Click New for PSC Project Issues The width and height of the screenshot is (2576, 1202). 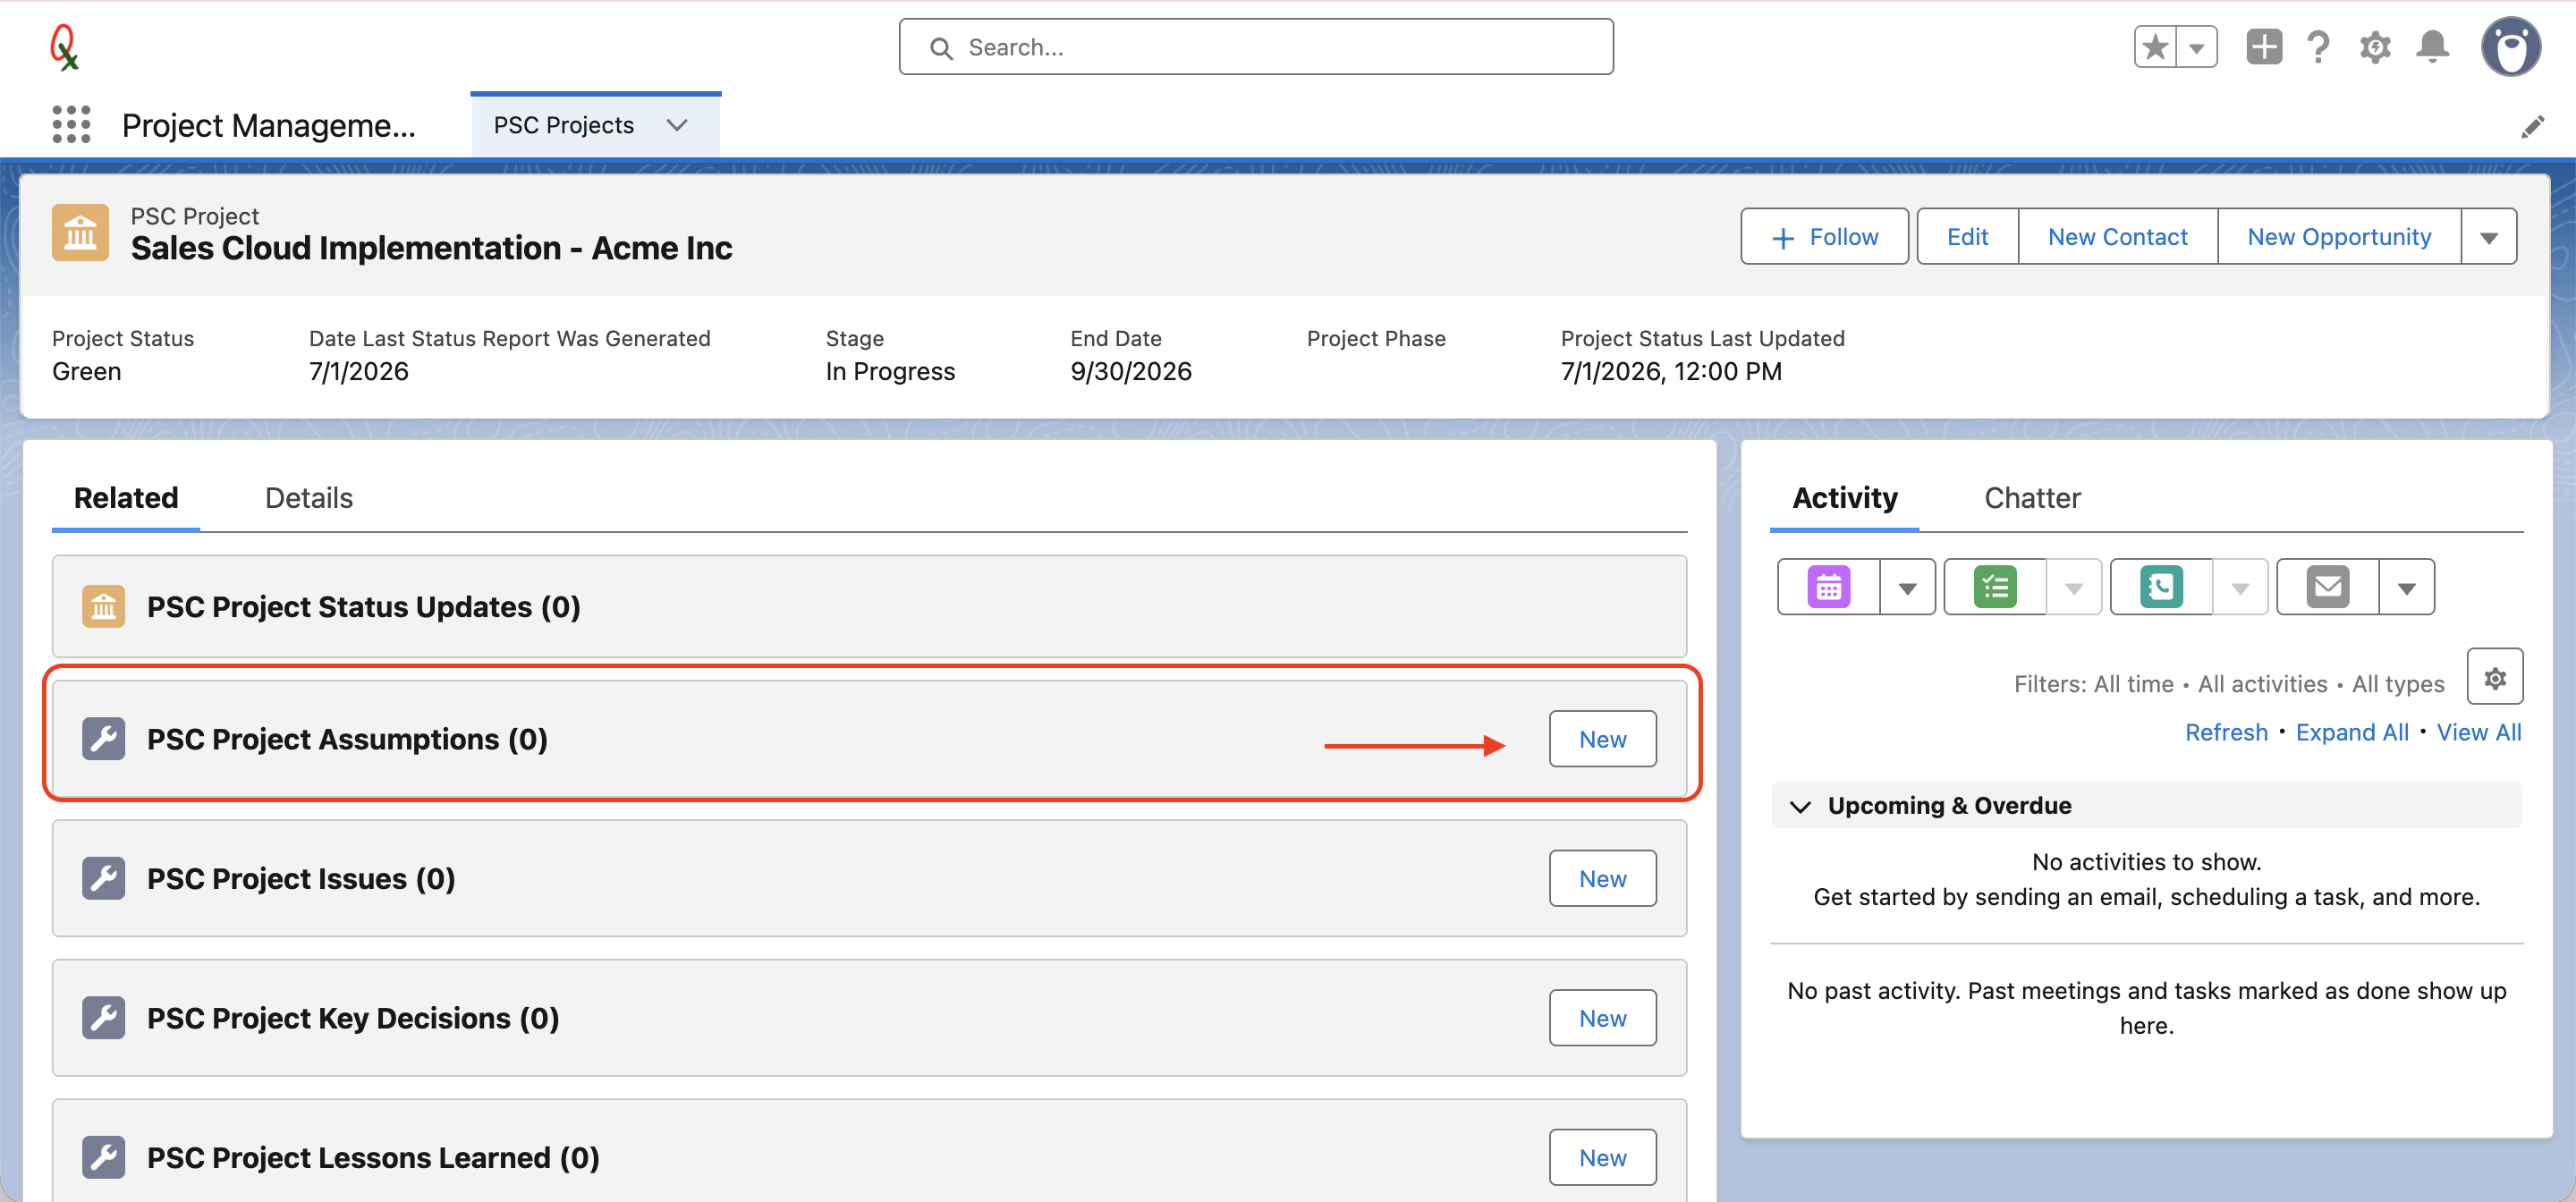[x=1602, y=878]
